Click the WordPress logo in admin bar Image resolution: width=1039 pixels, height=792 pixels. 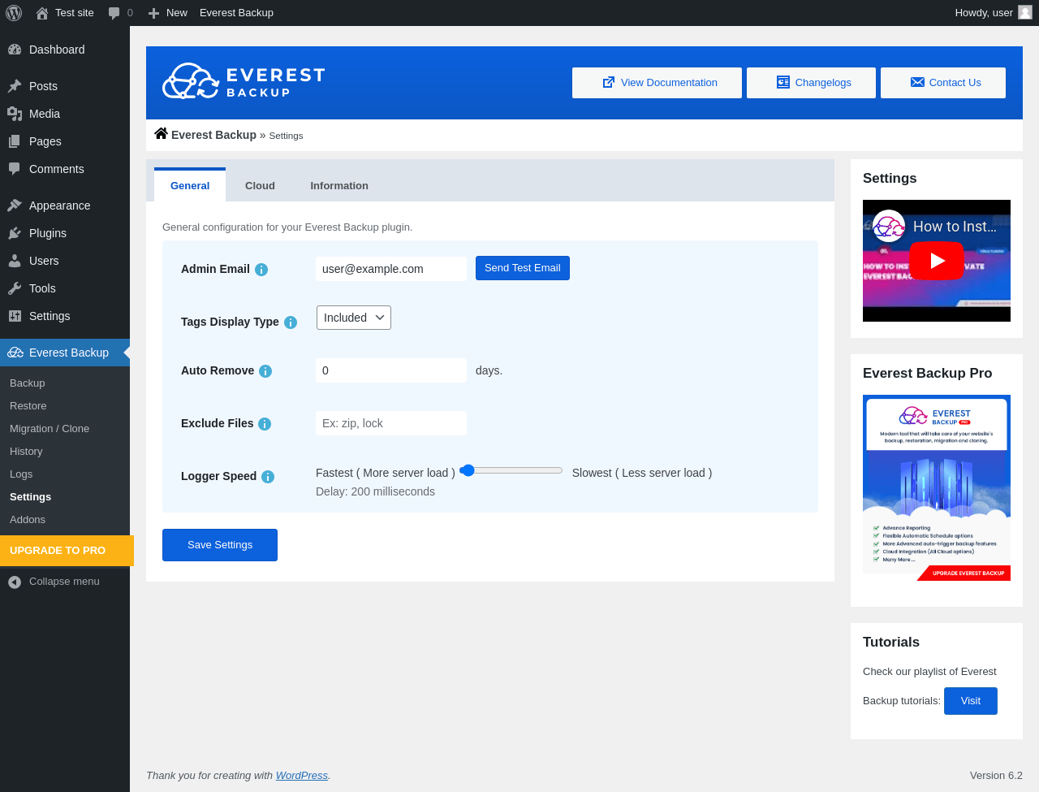(14, 13)
